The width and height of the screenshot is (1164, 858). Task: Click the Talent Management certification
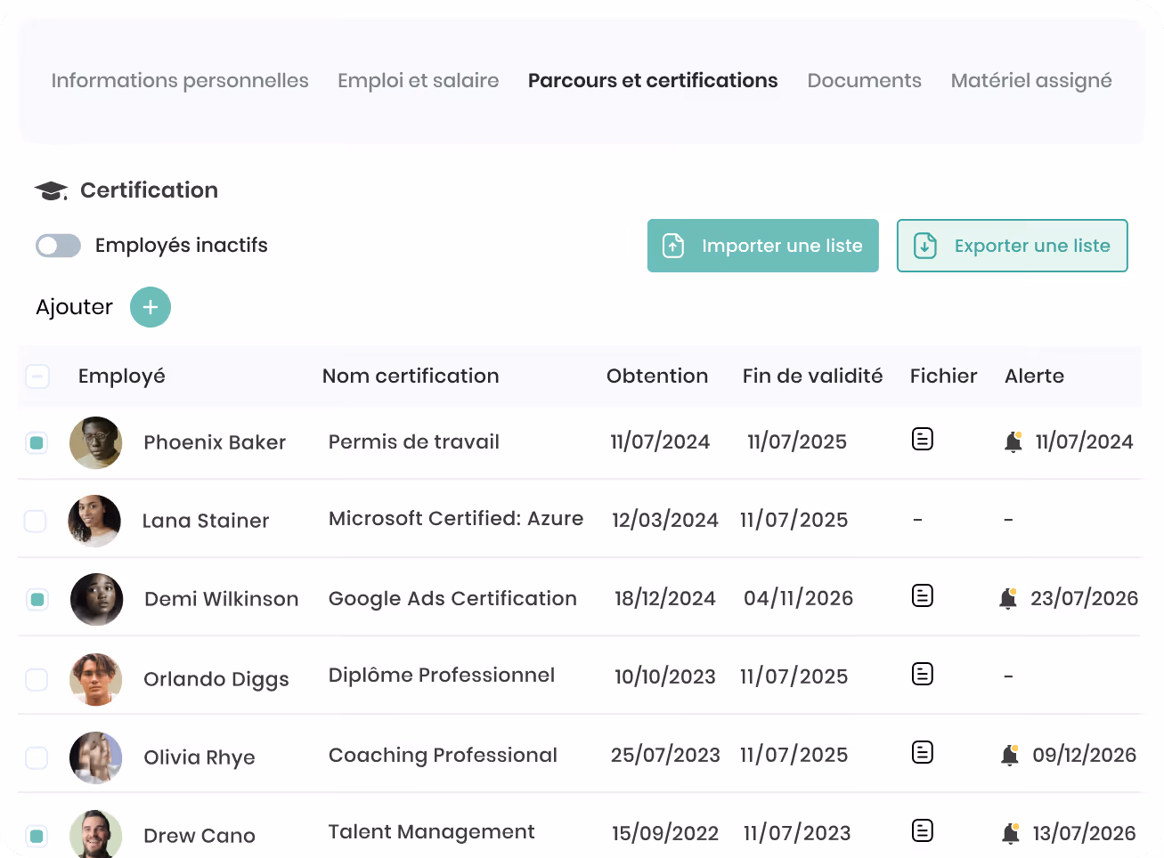tap(432, 831)
